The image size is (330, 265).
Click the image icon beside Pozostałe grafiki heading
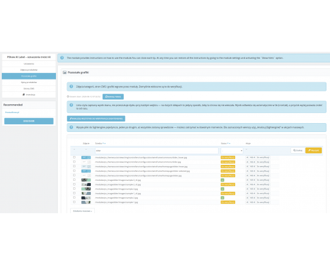click(x=65, y=72)
